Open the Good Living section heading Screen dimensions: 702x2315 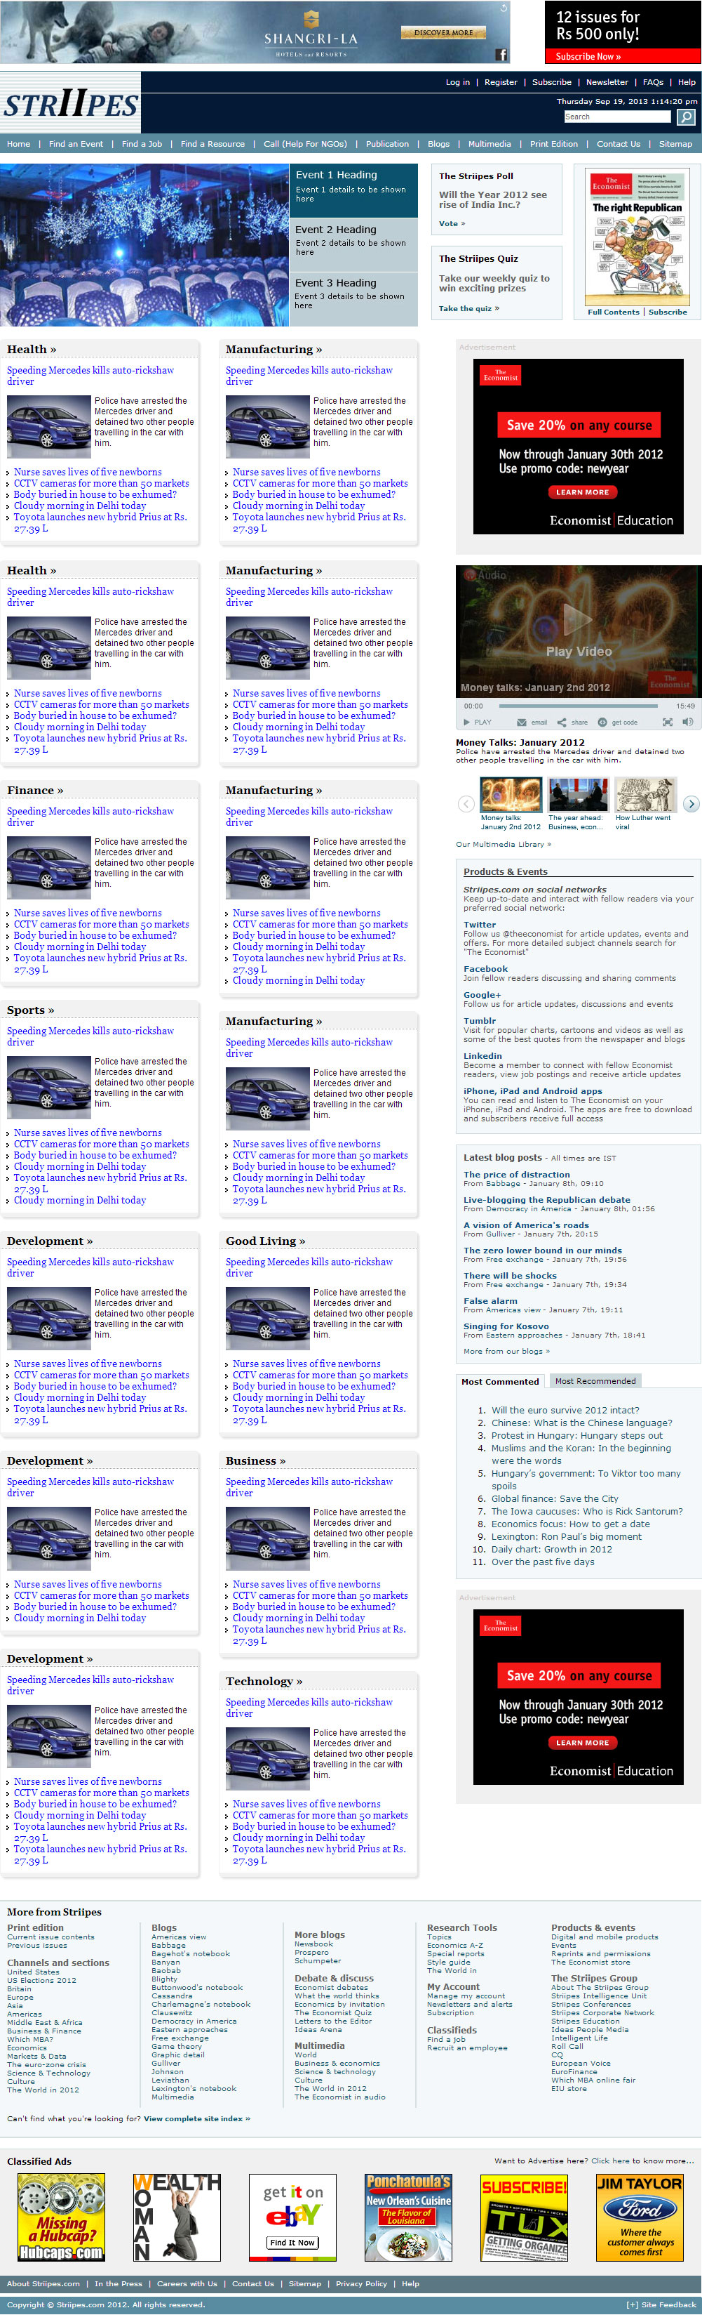pos(265,1241)
